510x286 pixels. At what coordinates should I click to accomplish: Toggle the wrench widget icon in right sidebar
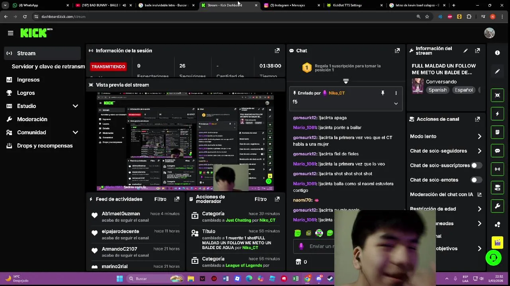click(497, 206)
